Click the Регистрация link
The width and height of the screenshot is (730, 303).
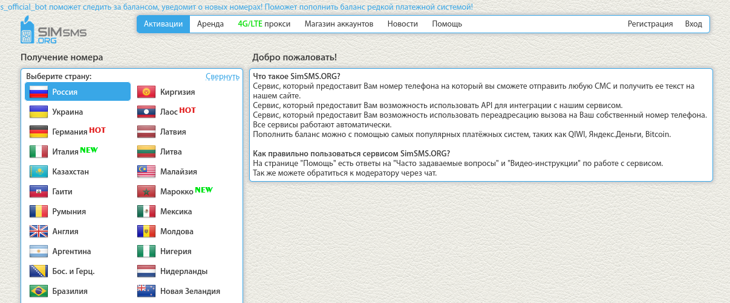pos(650,24)
